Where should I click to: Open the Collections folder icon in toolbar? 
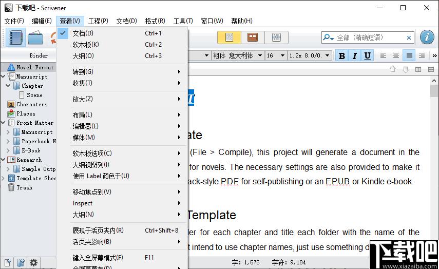point(35,37)
